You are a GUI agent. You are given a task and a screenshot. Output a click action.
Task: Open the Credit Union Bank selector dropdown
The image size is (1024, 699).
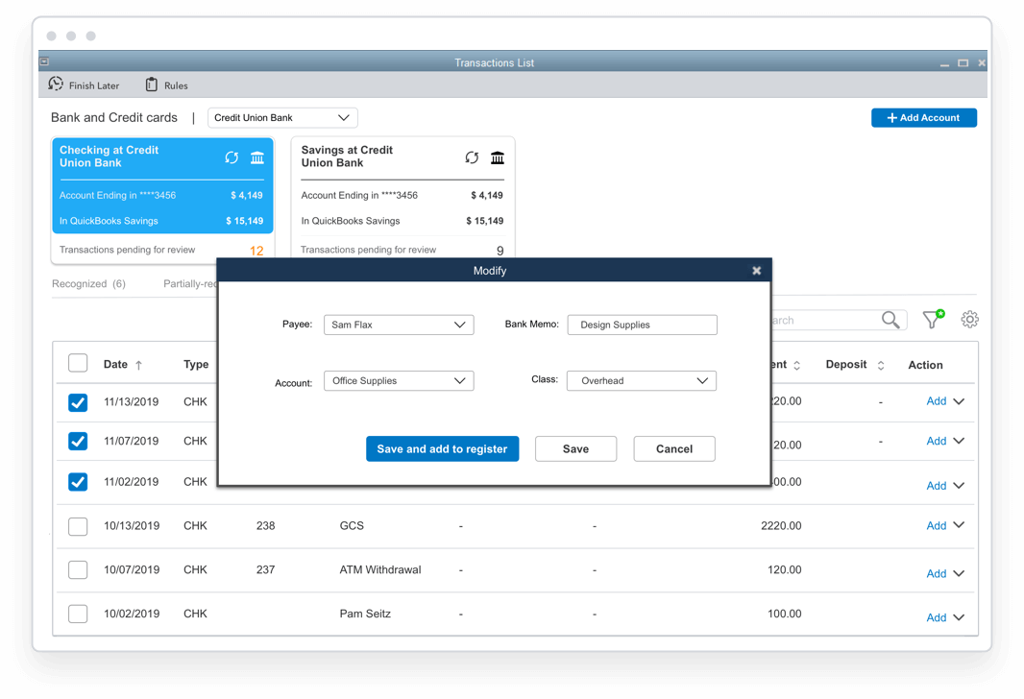282,118
